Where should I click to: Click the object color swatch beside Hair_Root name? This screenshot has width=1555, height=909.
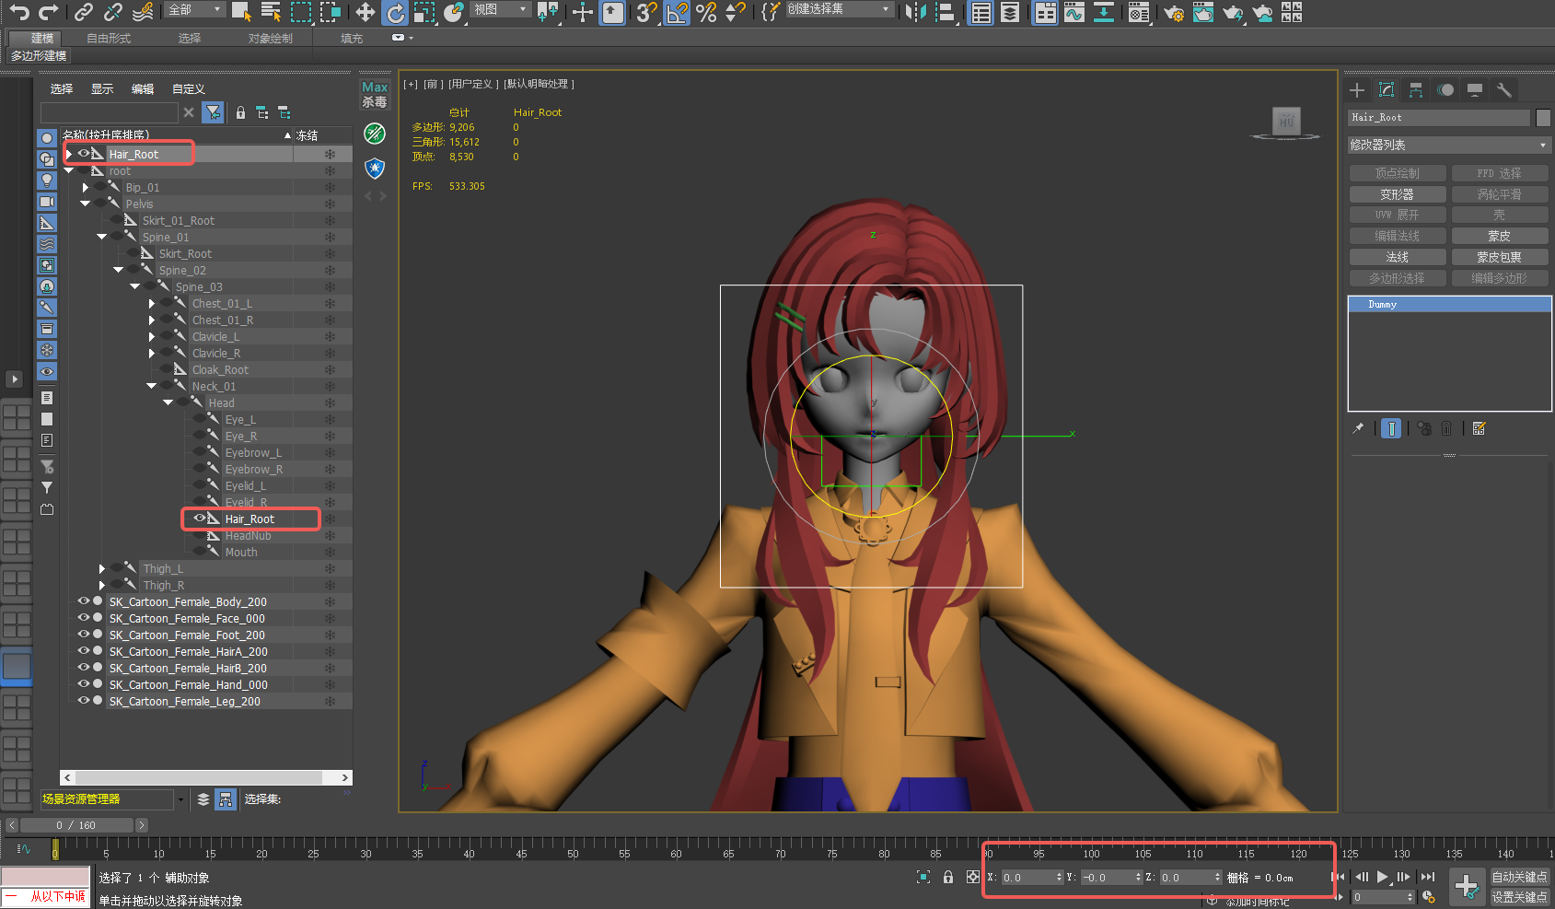pos(1543,117)
